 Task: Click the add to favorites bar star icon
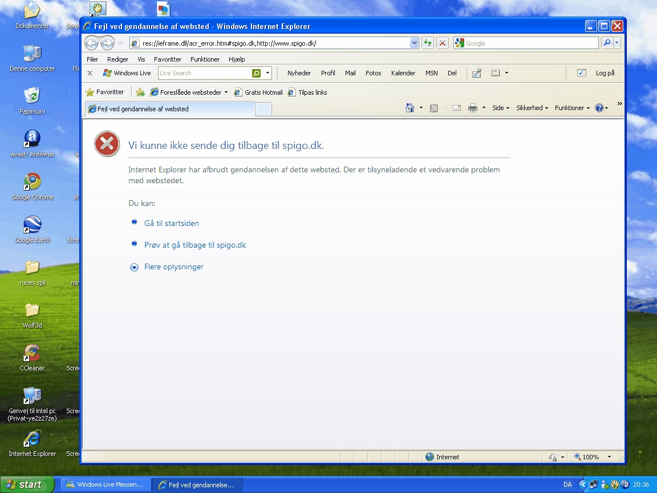tap(140, 92)
